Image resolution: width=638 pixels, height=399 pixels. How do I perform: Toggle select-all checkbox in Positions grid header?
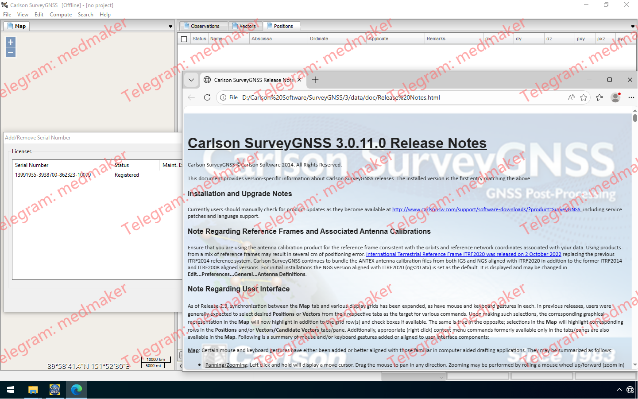coord(184,39)
